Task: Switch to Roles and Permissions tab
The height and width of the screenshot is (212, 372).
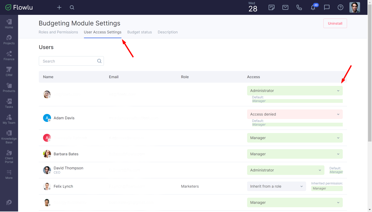Action: [x=58, y=32]
